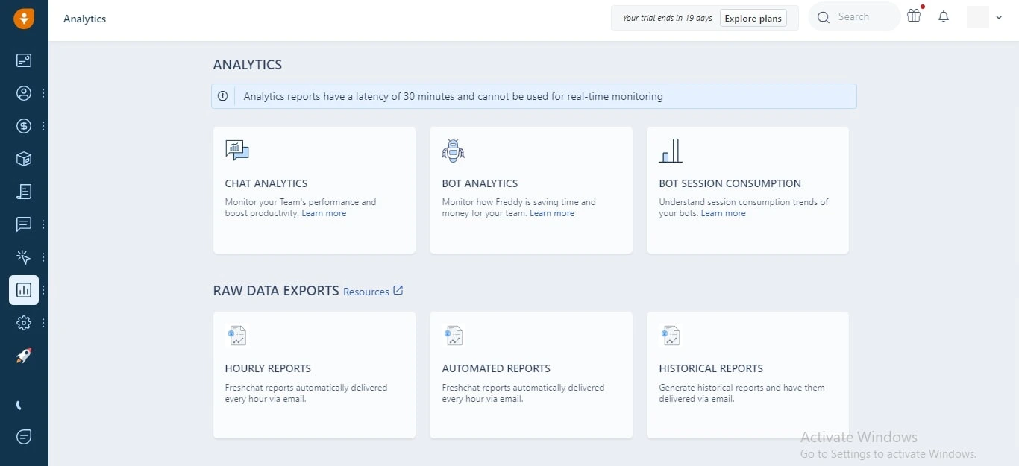Open the campaigns cursor-click icon
Viewport: 1019px width, 466px height.
coord(24,257)
